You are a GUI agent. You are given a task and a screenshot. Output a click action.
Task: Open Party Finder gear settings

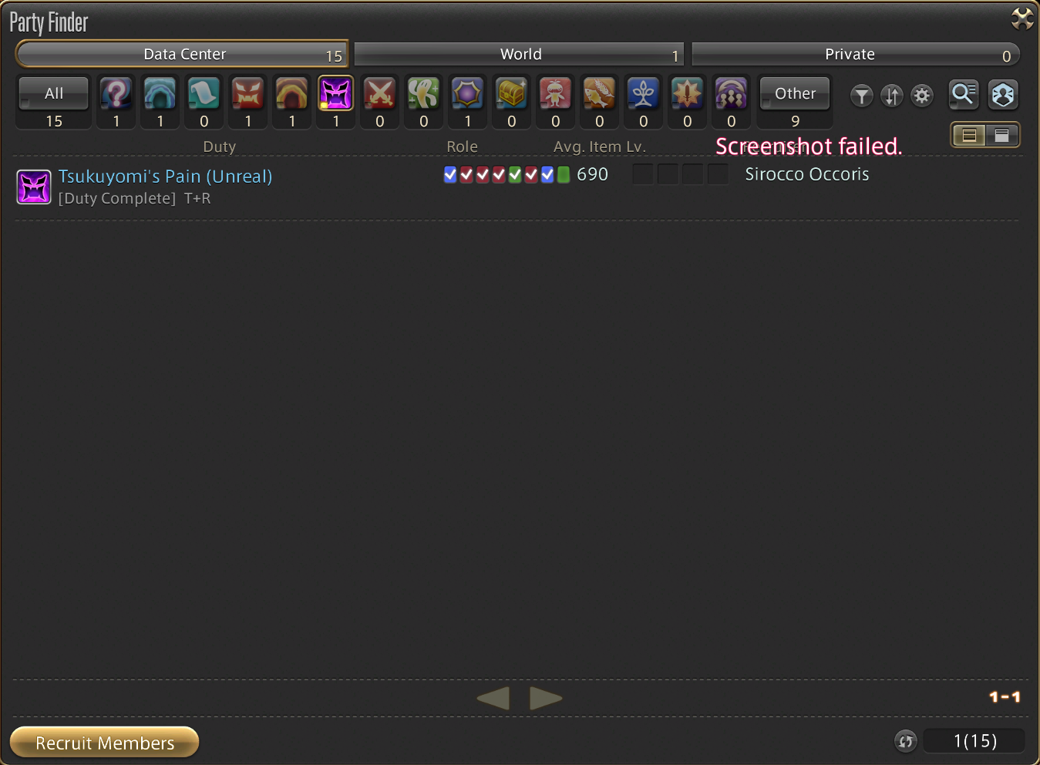click(922, 96)
